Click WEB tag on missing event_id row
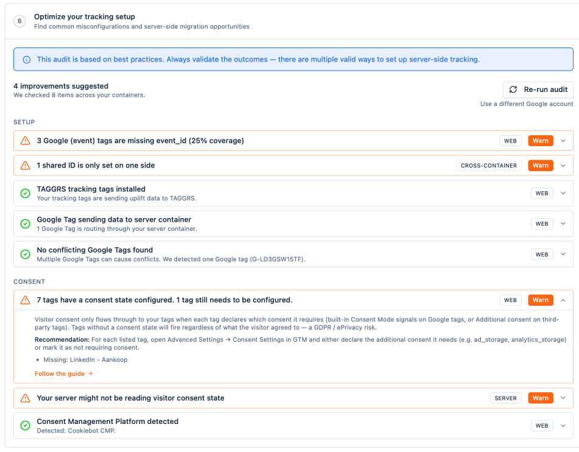The image size is (579, 452). [x=510, y=141]
